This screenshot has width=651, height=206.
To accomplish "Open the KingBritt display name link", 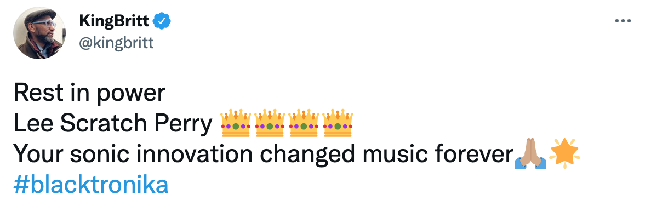I will click(114, 20).
